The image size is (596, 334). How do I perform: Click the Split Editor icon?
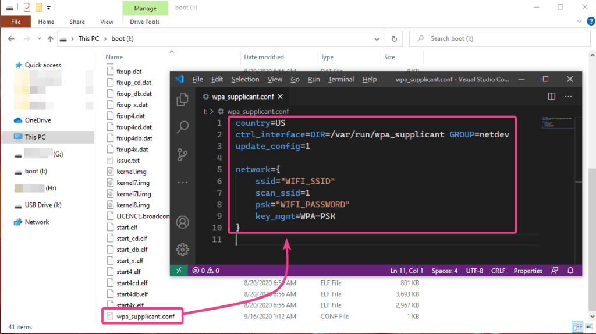coord(552,97)
